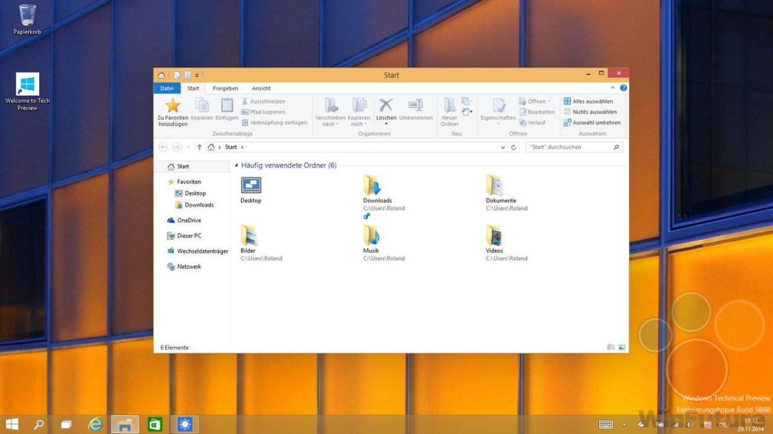Screen dimensions: 773x434
Task: Click the forward navigation arrow
Action: pyautogui.click(x=177, y=147)
